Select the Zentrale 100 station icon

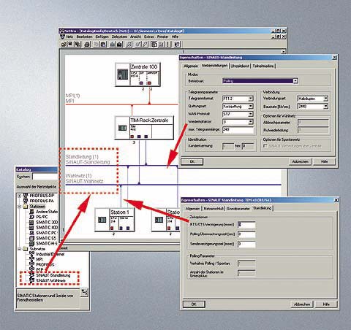122,74
